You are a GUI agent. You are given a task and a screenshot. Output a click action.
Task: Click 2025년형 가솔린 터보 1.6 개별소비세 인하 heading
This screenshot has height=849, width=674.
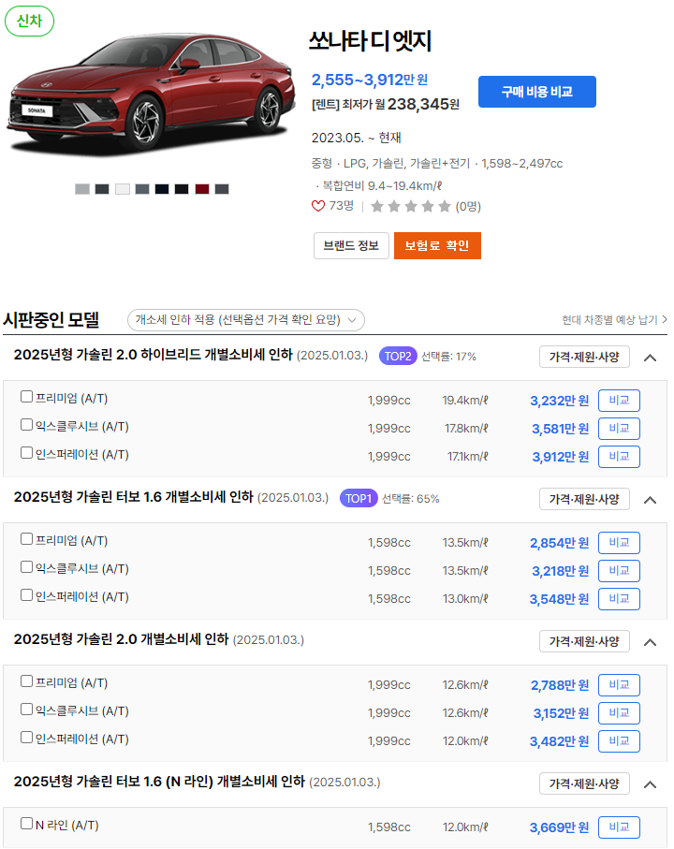coord(133,497)
